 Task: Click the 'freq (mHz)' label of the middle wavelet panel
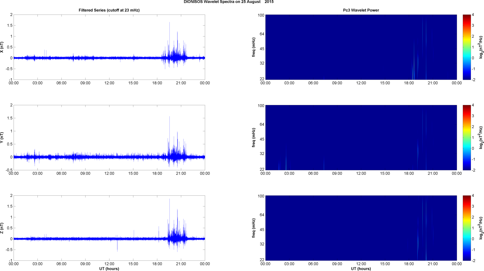coord(254,138)
